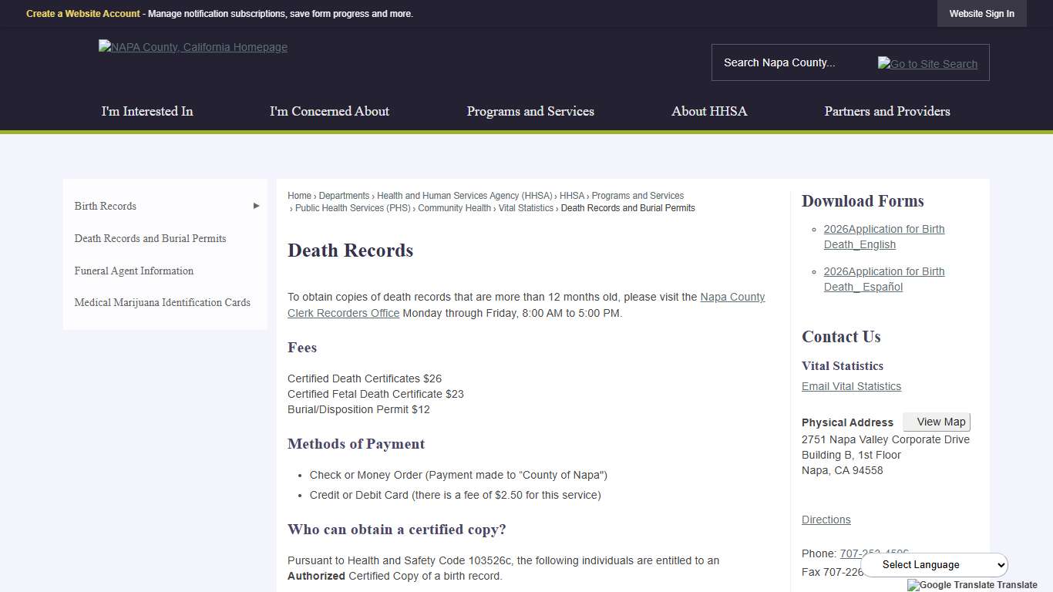Image resolution: width=1053 pixels, height=592 pixels.
Task: Open the About HHSA menu
Action: (709, 111)
